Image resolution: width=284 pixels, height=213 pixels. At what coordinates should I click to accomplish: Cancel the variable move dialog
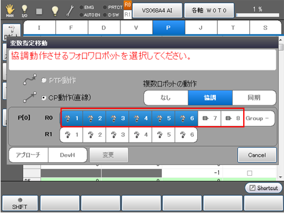[x=257, y=155]
